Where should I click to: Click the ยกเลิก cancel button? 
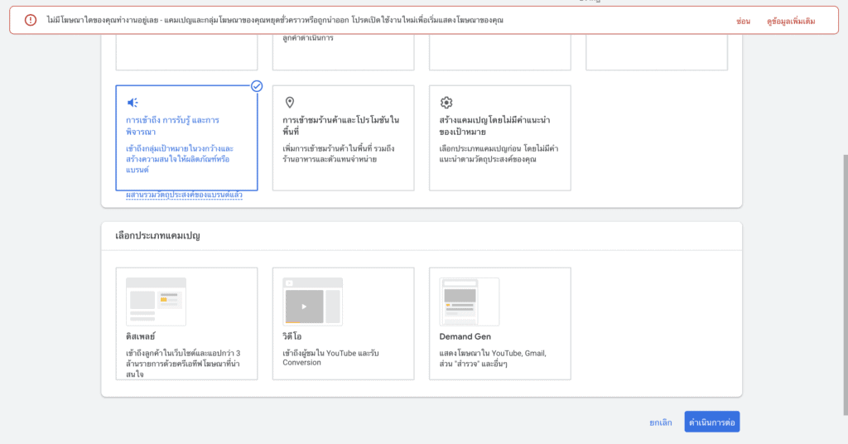pos(660,422)
